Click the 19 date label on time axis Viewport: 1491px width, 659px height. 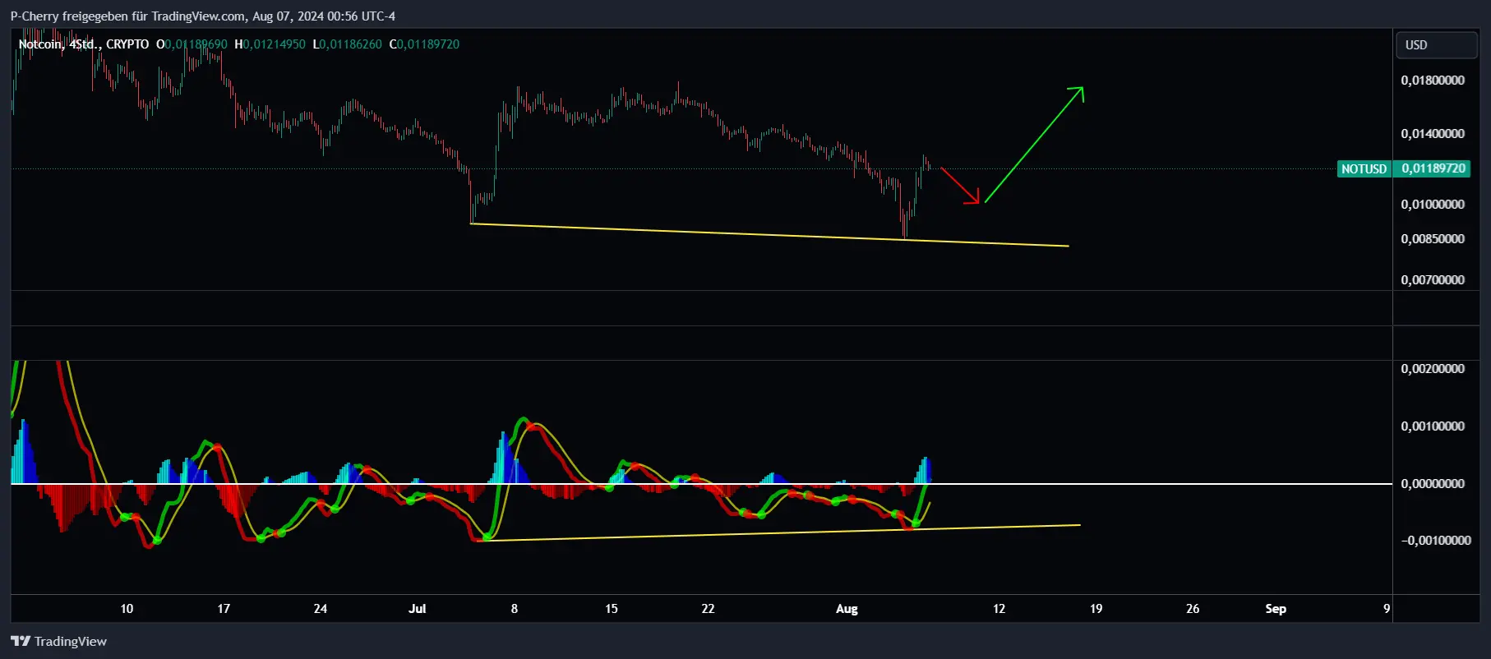click(x=1096, y=609)
